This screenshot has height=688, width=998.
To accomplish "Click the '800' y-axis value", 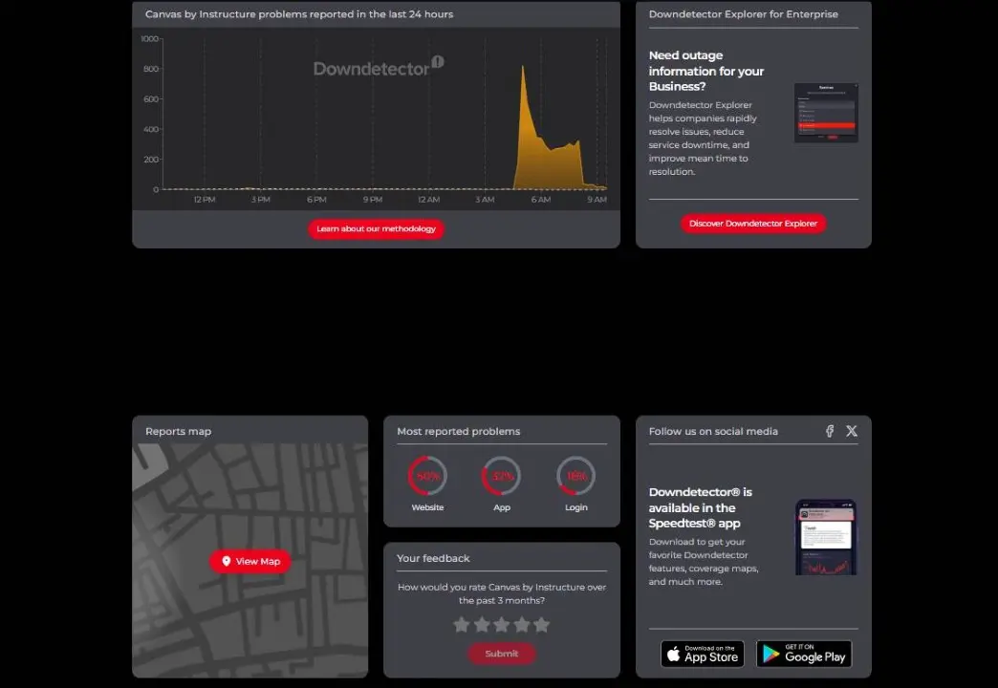I will (151, 69).
